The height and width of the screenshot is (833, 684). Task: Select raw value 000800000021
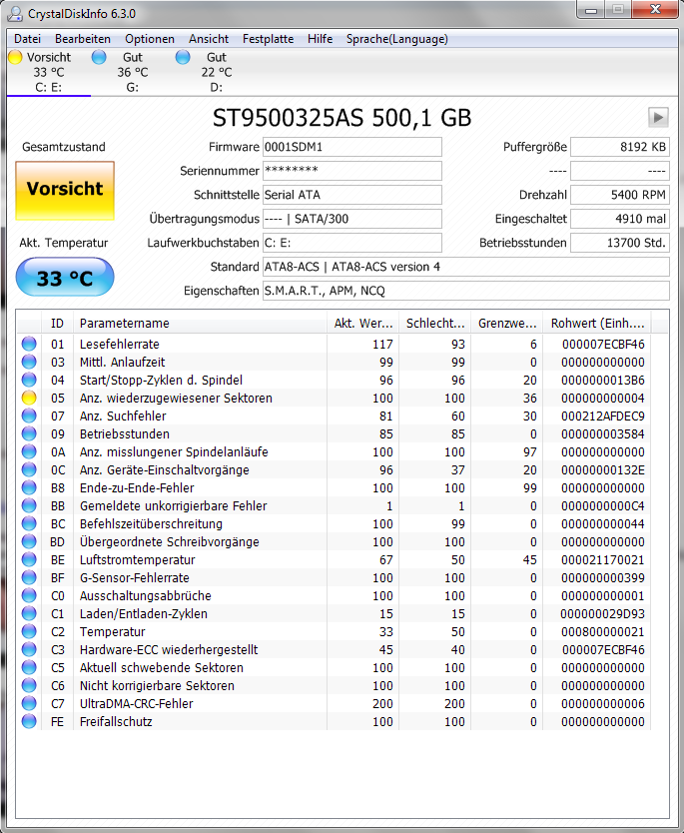pos(603,631)
